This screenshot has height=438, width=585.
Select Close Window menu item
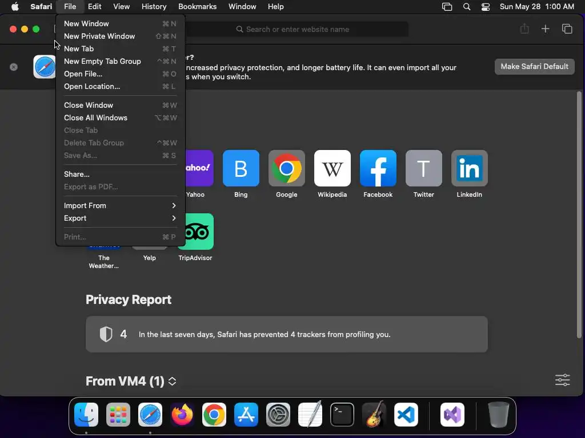coord(120,105)
